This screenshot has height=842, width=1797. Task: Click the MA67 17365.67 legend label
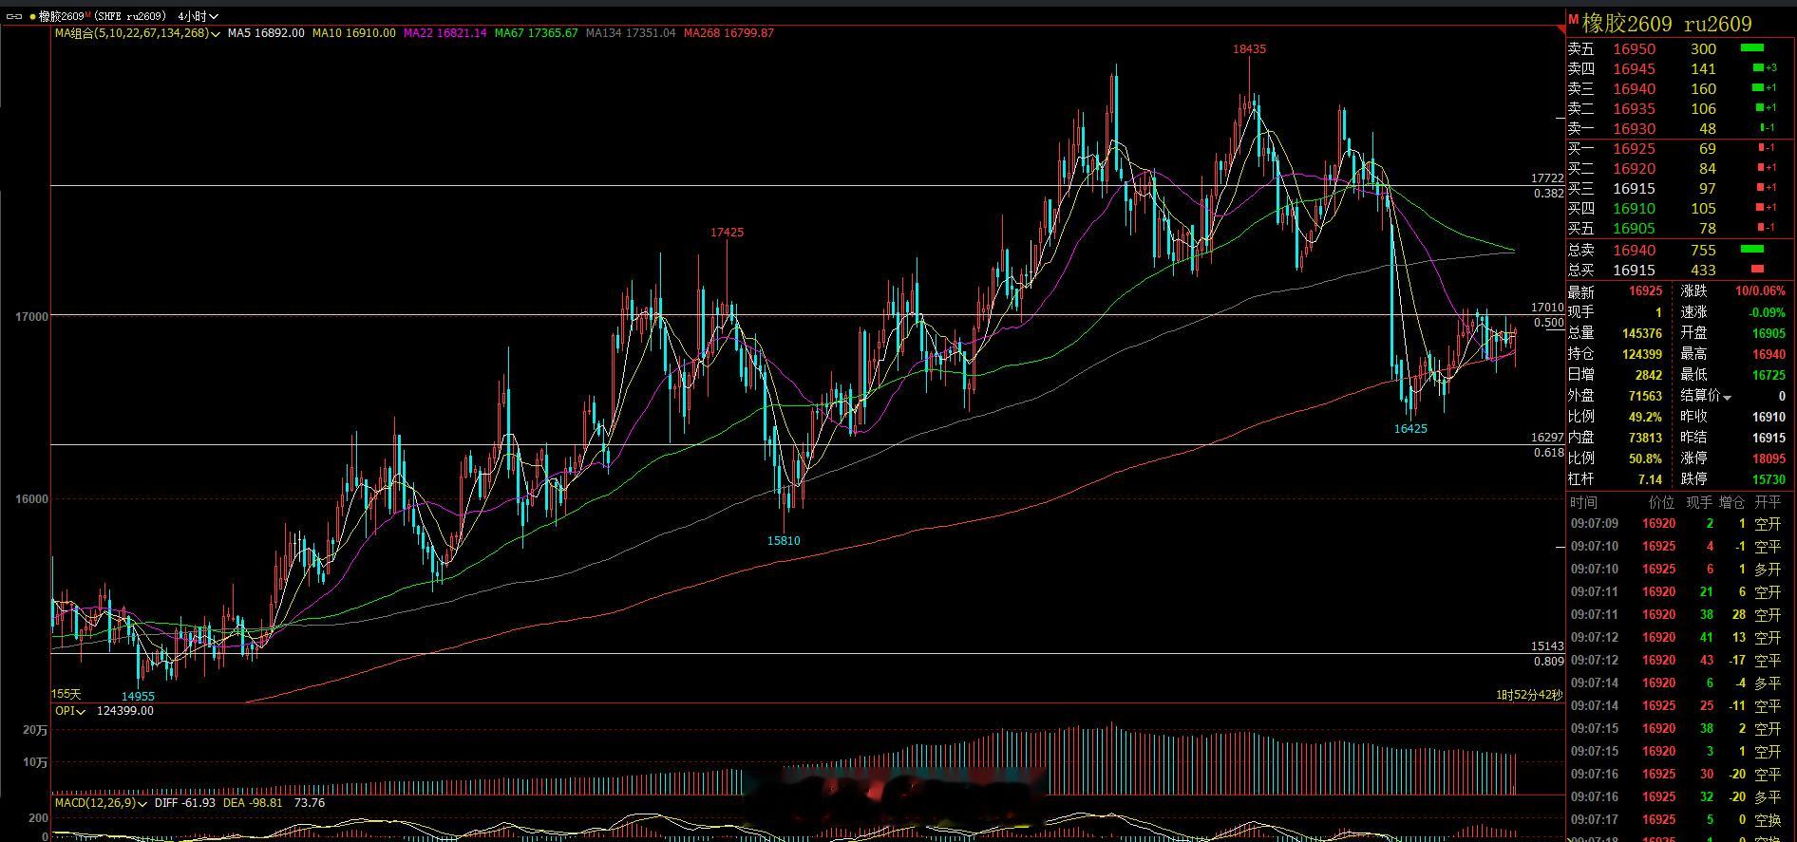coord(536,33)
